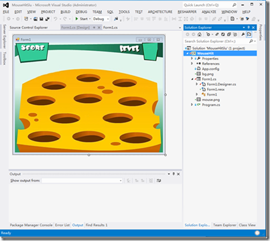The height and width of the screenshot is (241, 270).
Task: Switch to the Form1.cs code tab
Action: 111,27
